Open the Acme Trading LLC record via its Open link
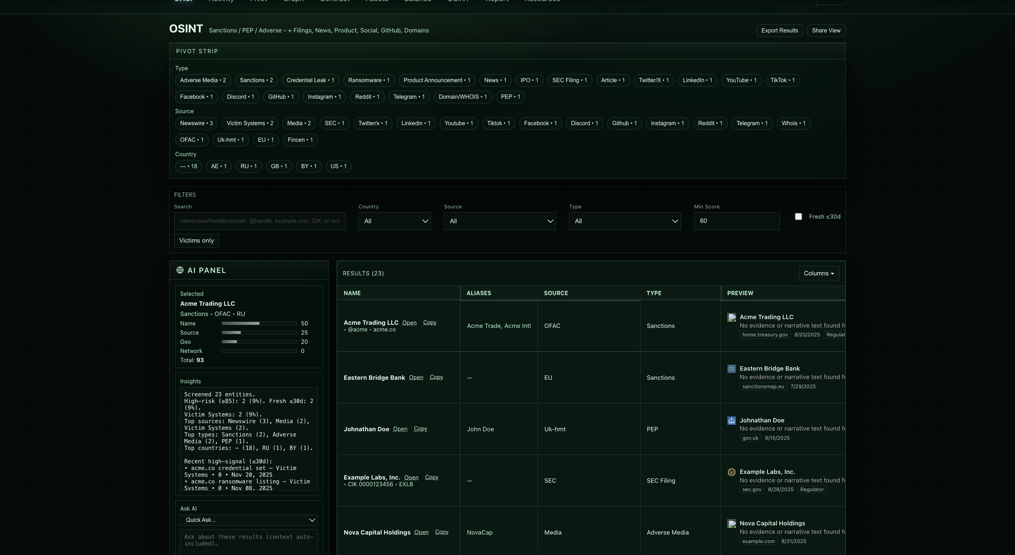The image size is (1015, 555). [409, 322]
